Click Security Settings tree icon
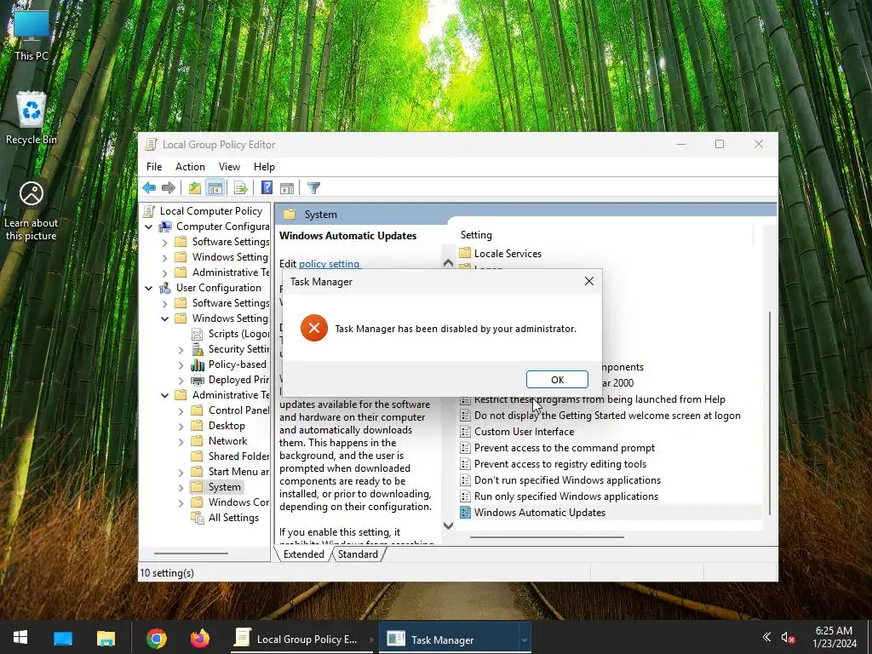 198,349
